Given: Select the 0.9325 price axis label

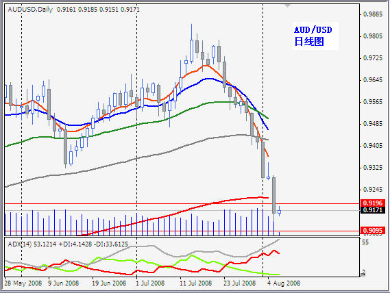Looking at the screenshot, I should pos(373,167).
